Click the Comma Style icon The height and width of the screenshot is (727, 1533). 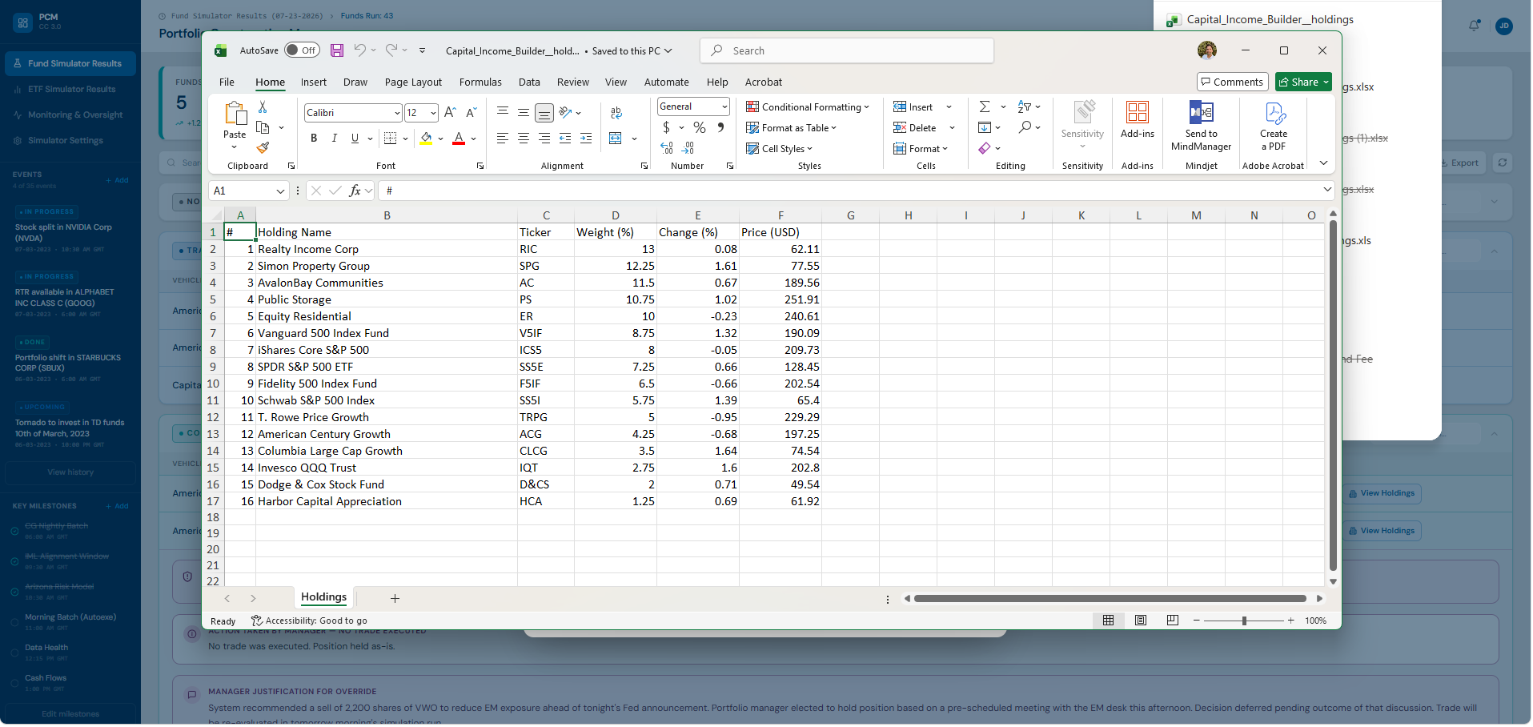[x=721, y=128]
